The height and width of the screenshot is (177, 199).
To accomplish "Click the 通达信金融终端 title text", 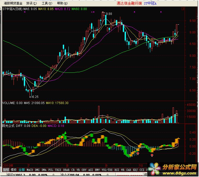I will point(129,3).
